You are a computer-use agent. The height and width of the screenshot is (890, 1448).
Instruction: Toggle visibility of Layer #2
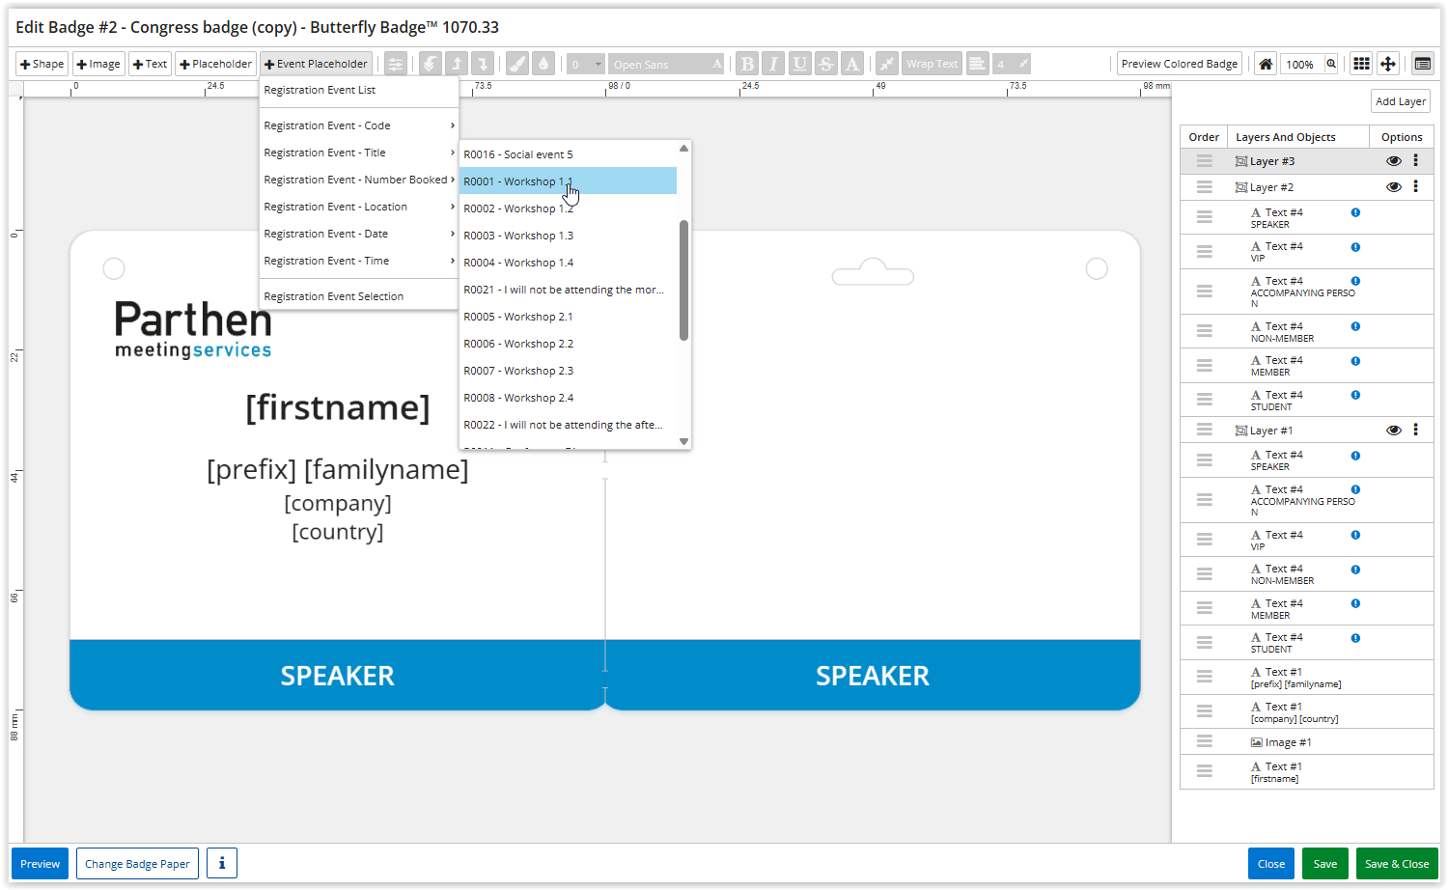[x=1393, y=187]
